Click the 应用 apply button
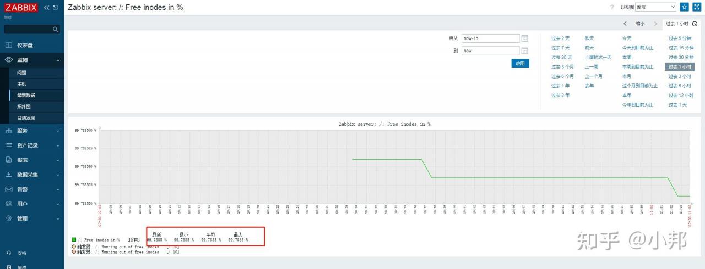Image resolution: width=705 pixels, height=269 pixels. 520,63
